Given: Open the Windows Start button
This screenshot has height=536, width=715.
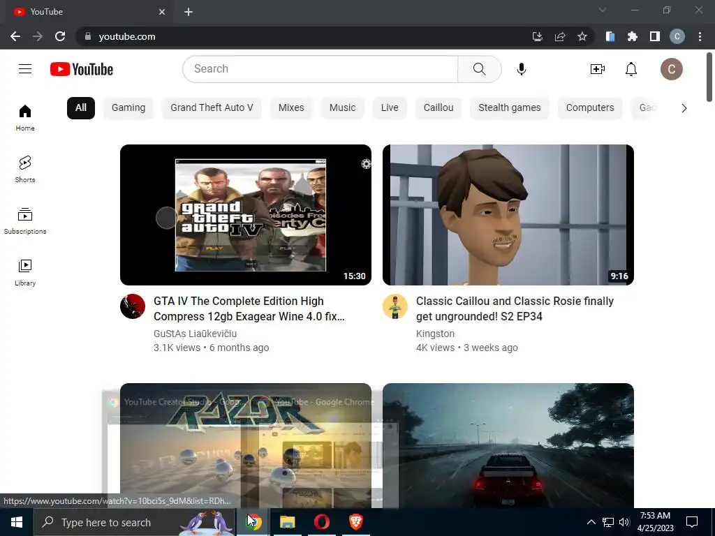Looking at the screenshot, I should 17,522.
